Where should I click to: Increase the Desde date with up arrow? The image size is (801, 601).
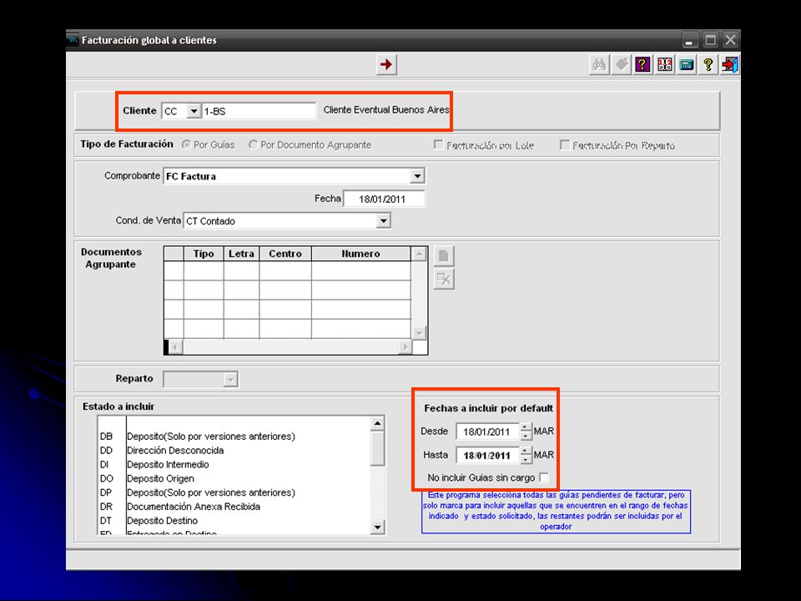(x=526, y=427)
